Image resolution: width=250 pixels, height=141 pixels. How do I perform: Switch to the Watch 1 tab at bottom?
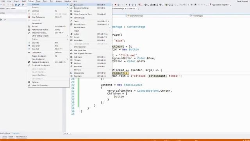tap(11, 137)
